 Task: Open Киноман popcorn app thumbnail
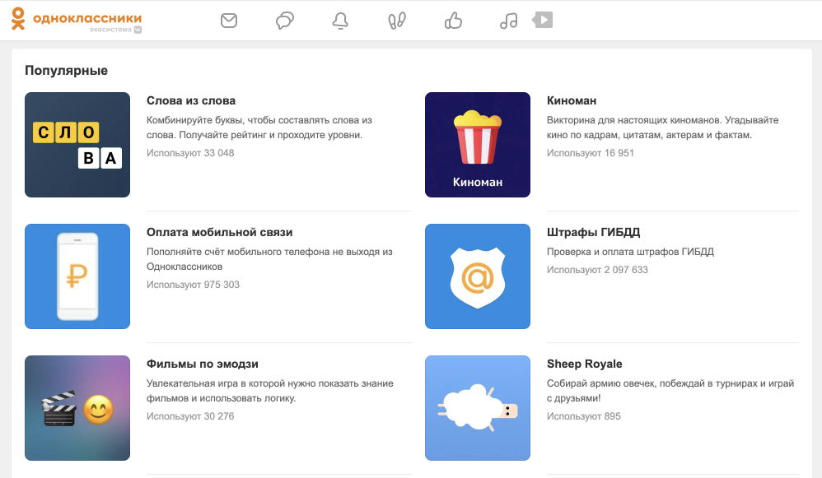point(478,145)
